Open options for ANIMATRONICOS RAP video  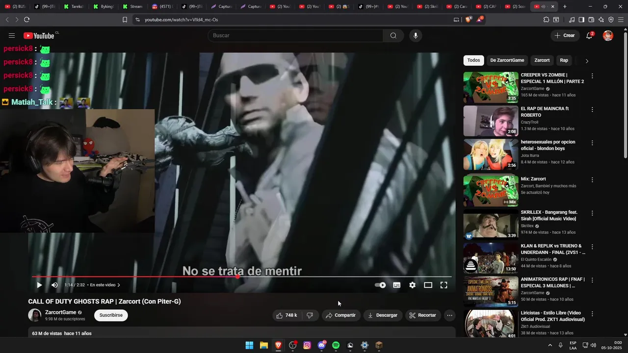click(x=592, y=280)
